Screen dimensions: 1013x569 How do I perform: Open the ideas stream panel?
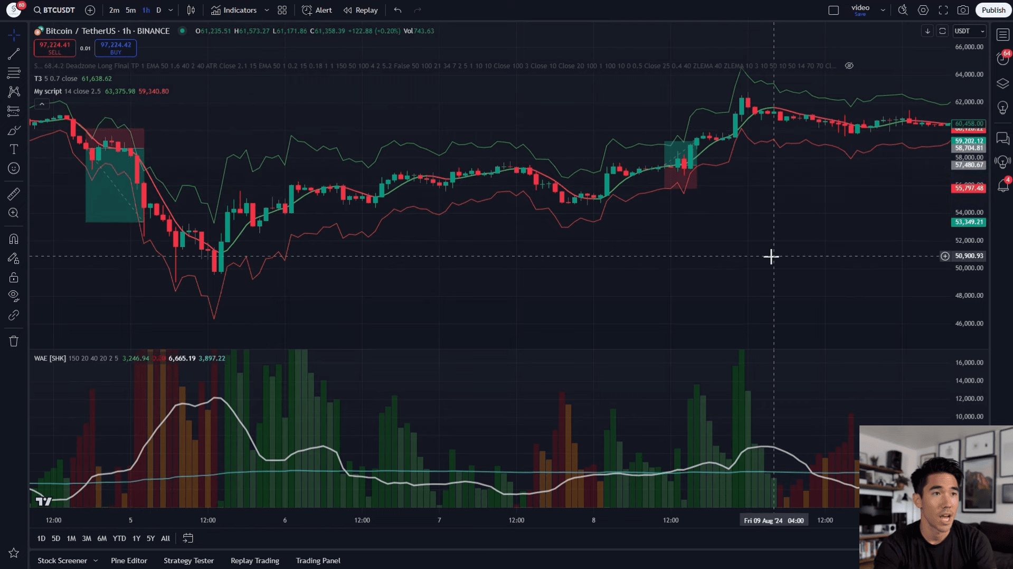[1002, 162]
